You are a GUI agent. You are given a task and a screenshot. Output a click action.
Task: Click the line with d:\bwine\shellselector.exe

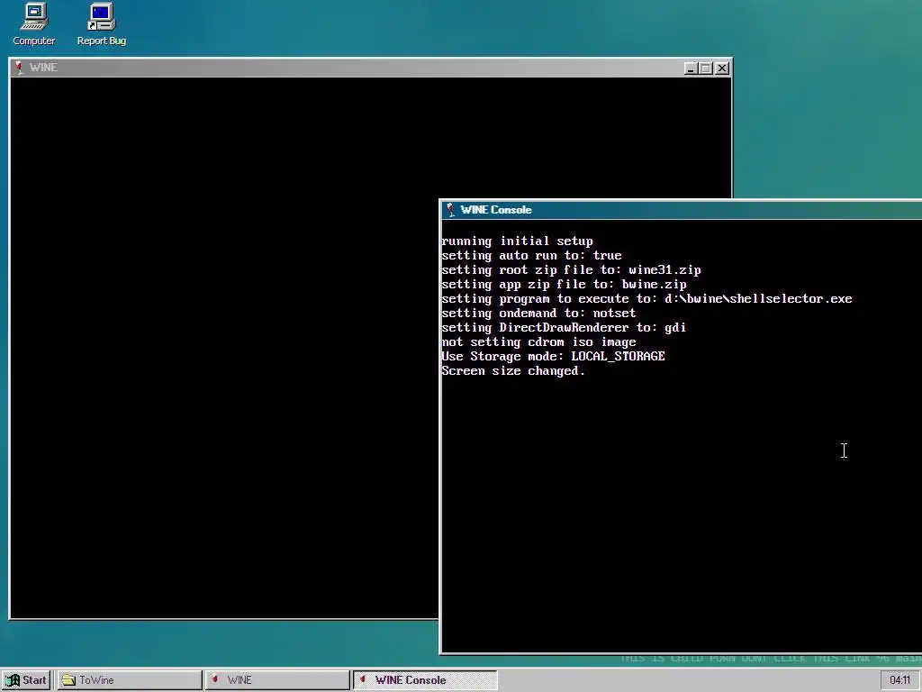(x=646, y=299)
